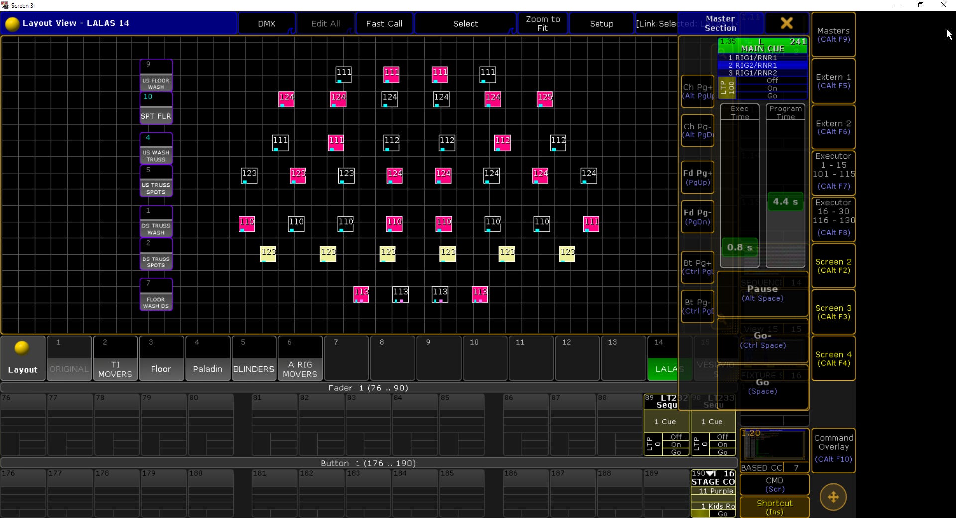Click the Layout pool header with yellow ball
956x518 pixels.
(23, 358)
